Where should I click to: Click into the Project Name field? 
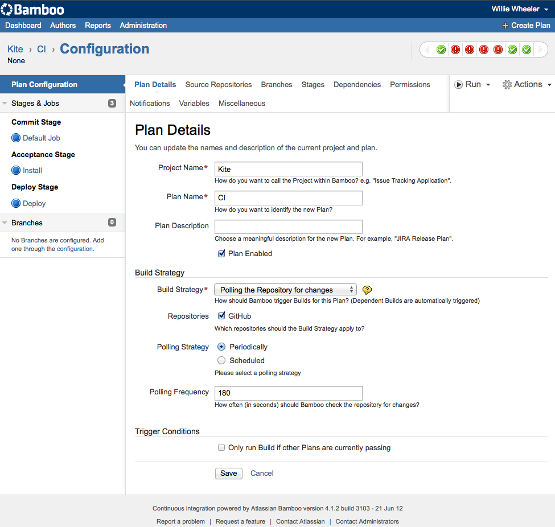tap(289, 169)
